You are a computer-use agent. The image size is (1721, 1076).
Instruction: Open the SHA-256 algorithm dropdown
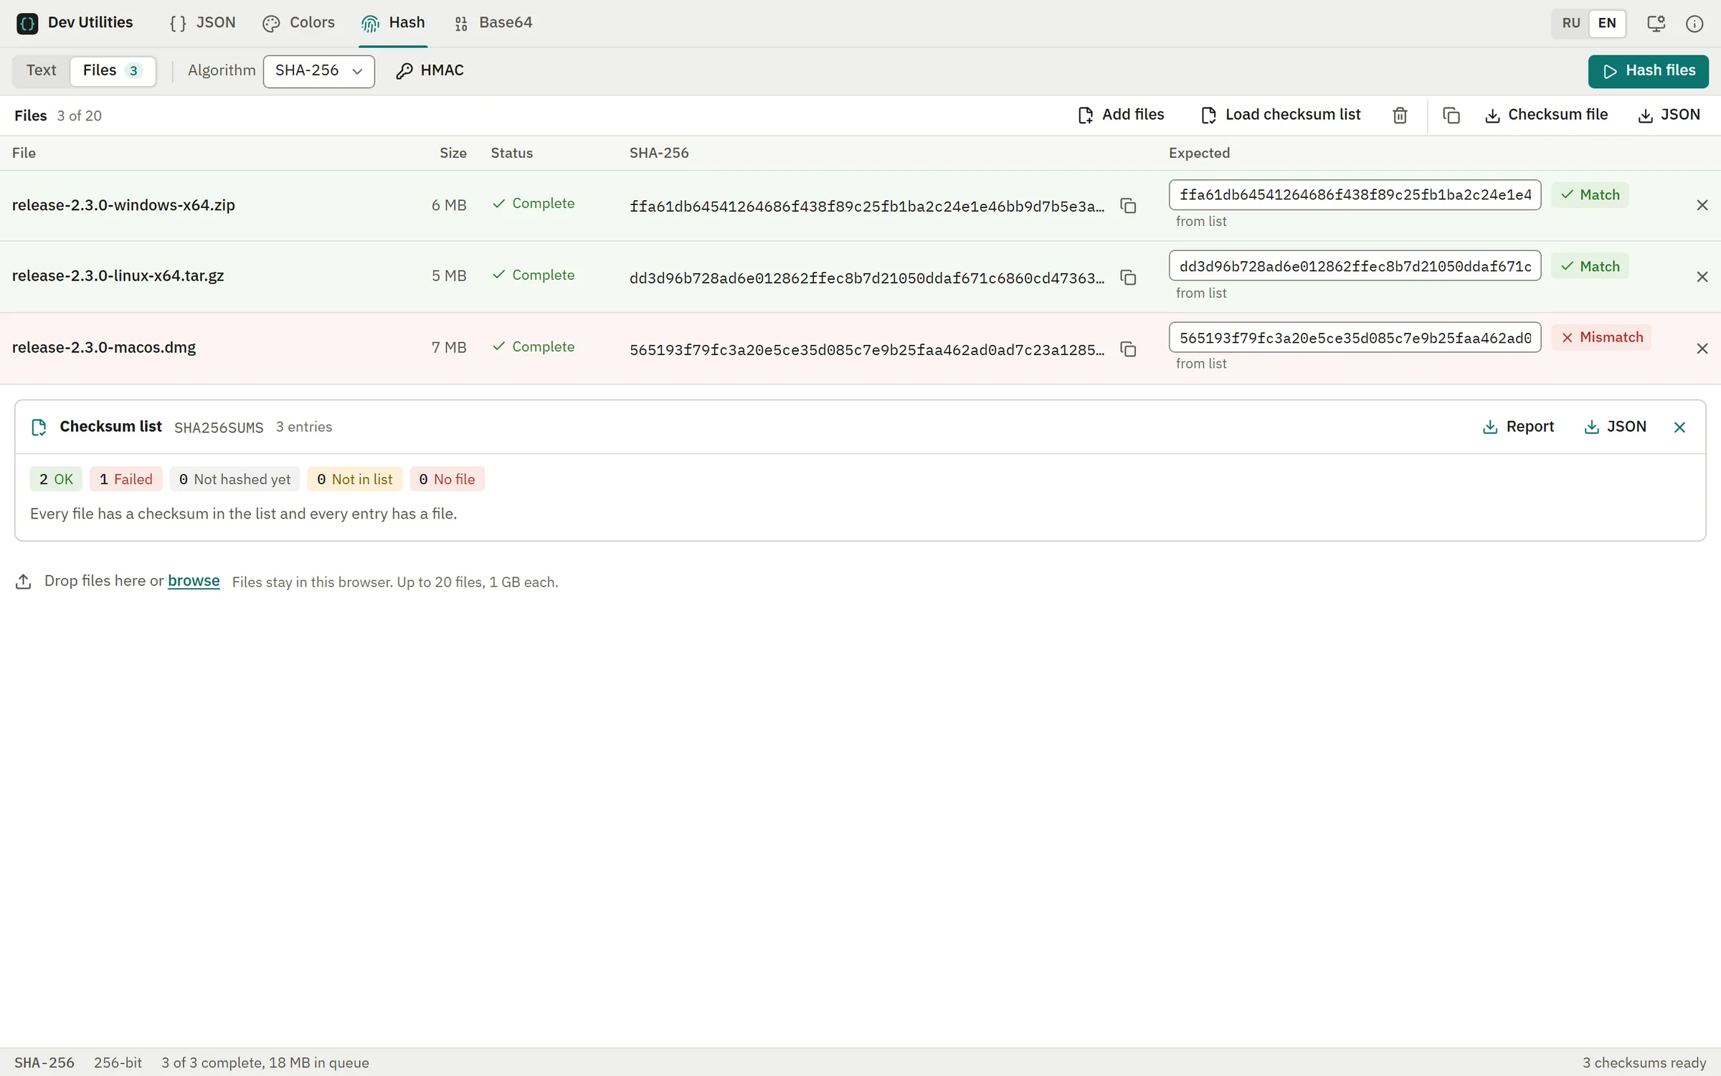point(318,71)
